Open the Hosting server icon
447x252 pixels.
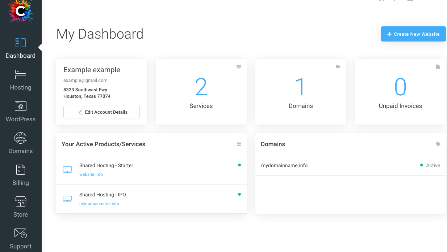[21, 74]
